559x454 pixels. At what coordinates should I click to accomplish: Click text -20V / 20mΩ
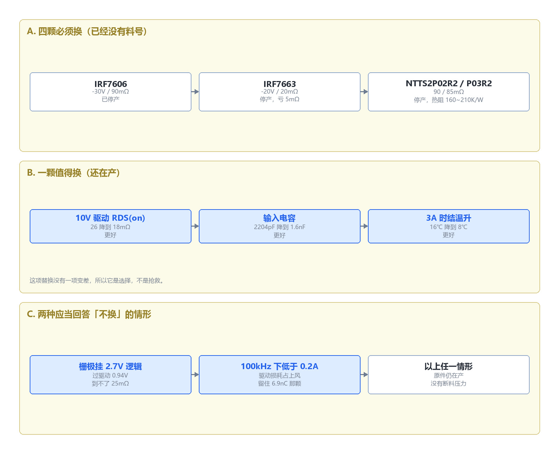tap(279, 91)
